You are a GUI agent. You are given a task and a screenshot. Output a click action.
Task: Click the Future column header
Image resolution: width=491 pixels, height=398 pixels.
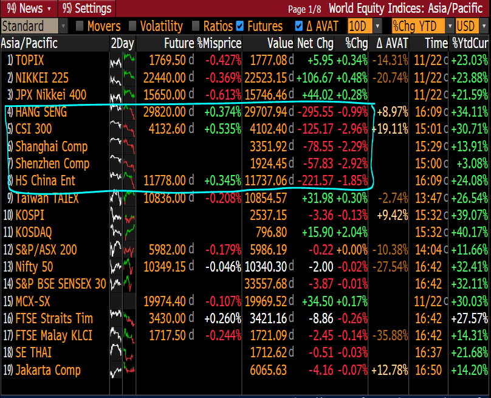pyautogui.click(x=179, y=43)
